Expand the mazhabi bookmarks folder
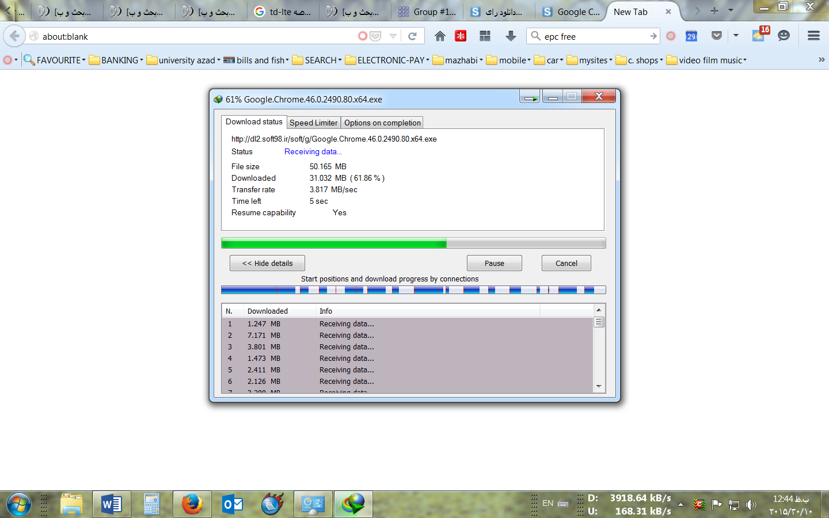Screen dimensions: 829x518 tap(458, 60)
